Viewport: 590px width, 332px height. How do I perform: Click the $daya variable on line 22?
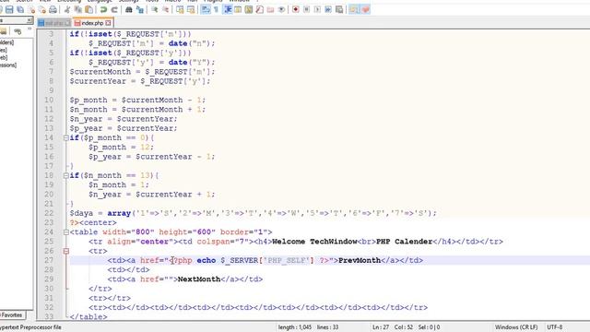(81, 213)
